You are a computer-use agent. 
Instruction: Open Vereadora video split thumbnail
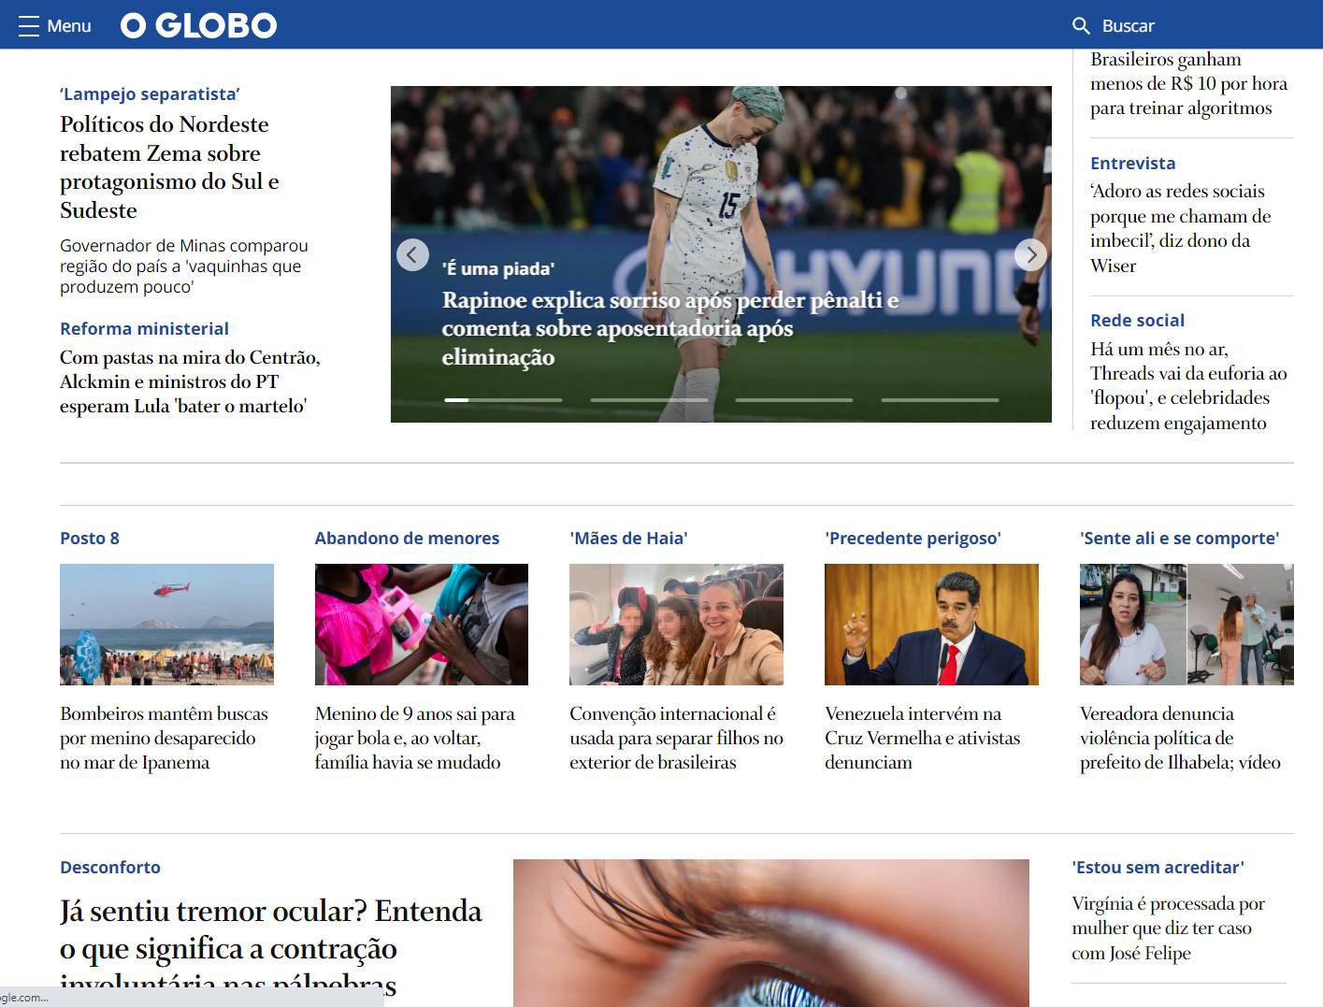pyautogui.click(x=1186, y=625)
